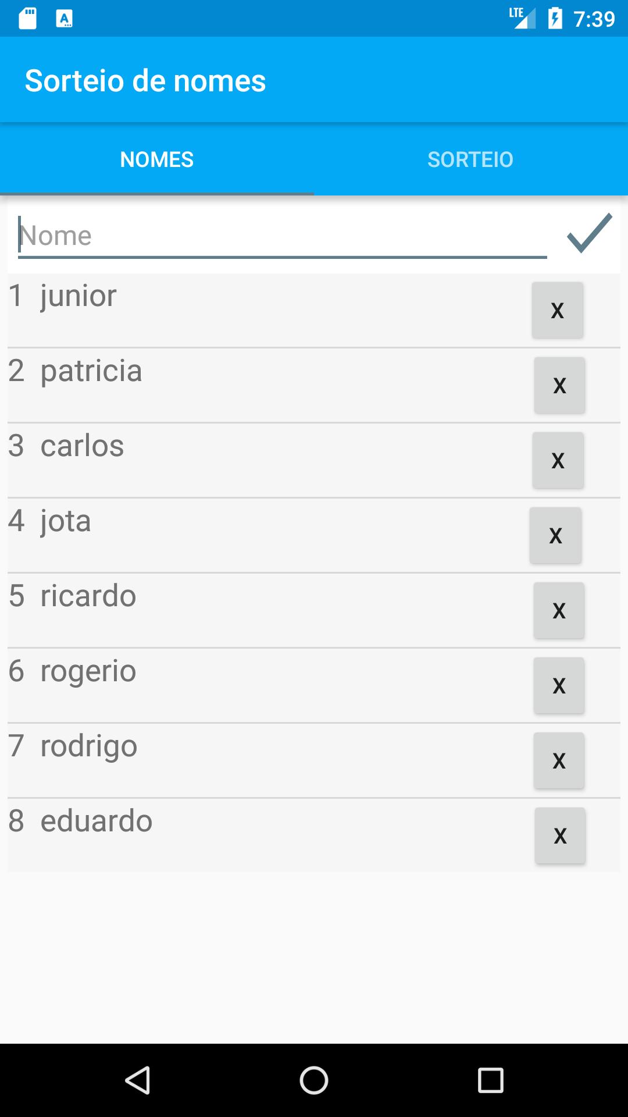Delete jota entry via X button
The height and width of the screenshot is (1117, 628).
pyautogui.click(x=555, y=535)
